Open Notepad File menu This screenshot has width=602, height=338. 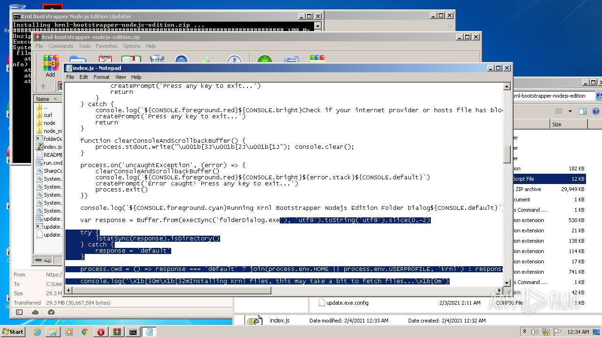pyautogui.click(x=70, y=77)
